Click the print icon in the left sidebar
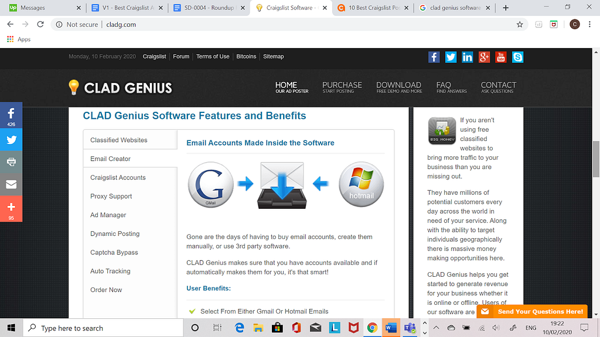Image resolution: width=600 pixels, height=337 pixels. [11, 162]
